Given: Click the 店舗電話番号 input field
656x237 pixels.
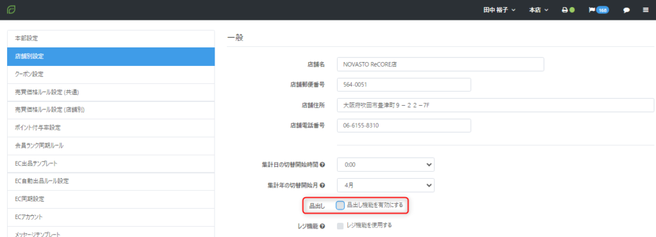Looking at the screenshot, I should coord(404,126).
